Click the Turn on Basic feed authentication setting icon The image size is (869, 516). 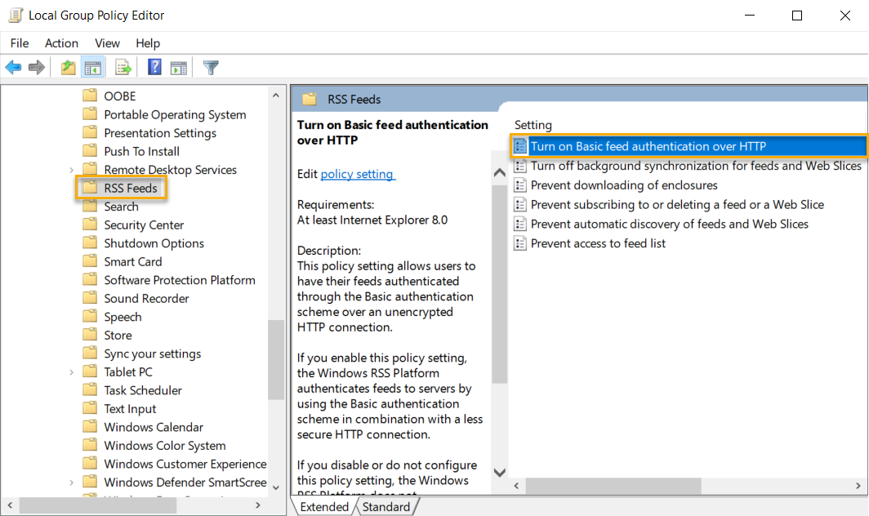[x=520, y=145]
